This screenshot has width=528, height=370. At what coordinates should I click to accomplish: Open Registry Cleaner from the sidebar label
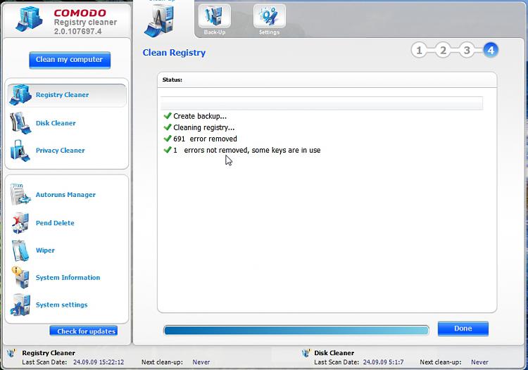[x=62, y=95]
